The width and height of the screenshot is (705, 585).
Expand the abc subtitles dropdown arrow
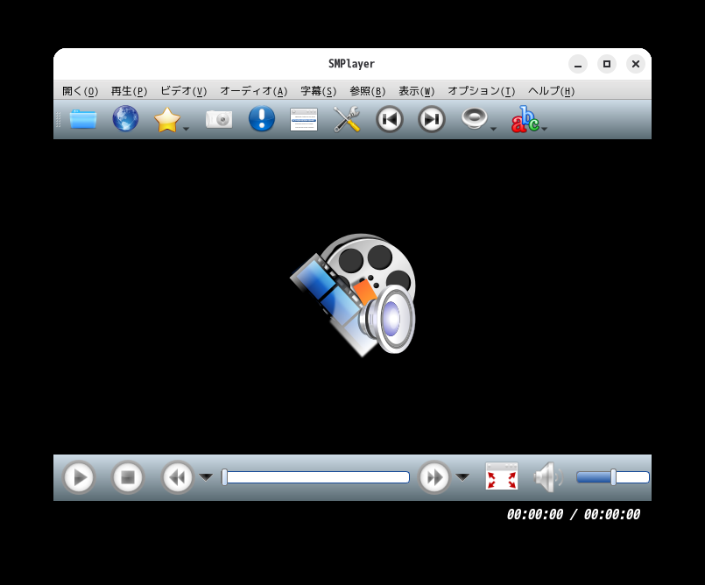point(545,129)
